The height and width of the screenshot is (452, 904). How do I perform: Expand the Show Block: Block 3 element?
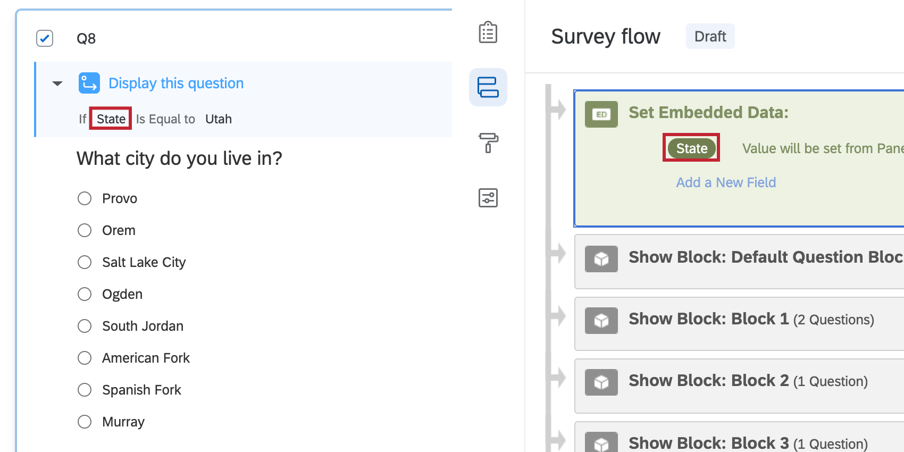(x=709, y=442)
